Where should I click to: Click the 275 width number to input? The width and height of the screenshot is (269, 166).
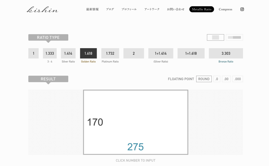136,147
